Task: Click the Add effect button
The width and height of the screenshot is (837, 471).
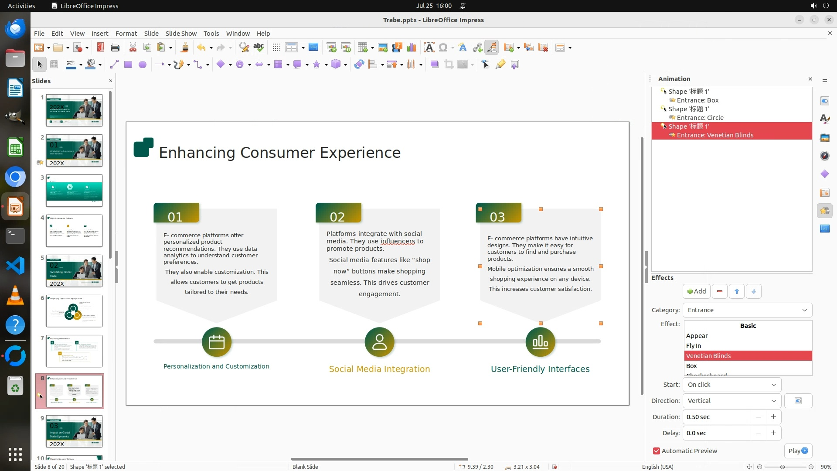Action: 696,291
